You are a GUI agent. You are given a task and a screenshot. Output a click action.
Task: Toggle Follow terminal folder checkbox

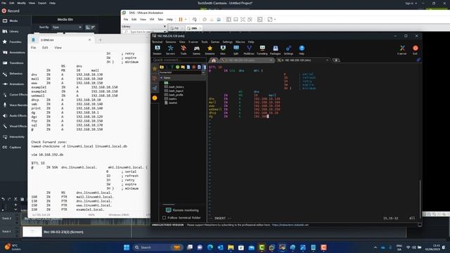(x=164, y=218)
